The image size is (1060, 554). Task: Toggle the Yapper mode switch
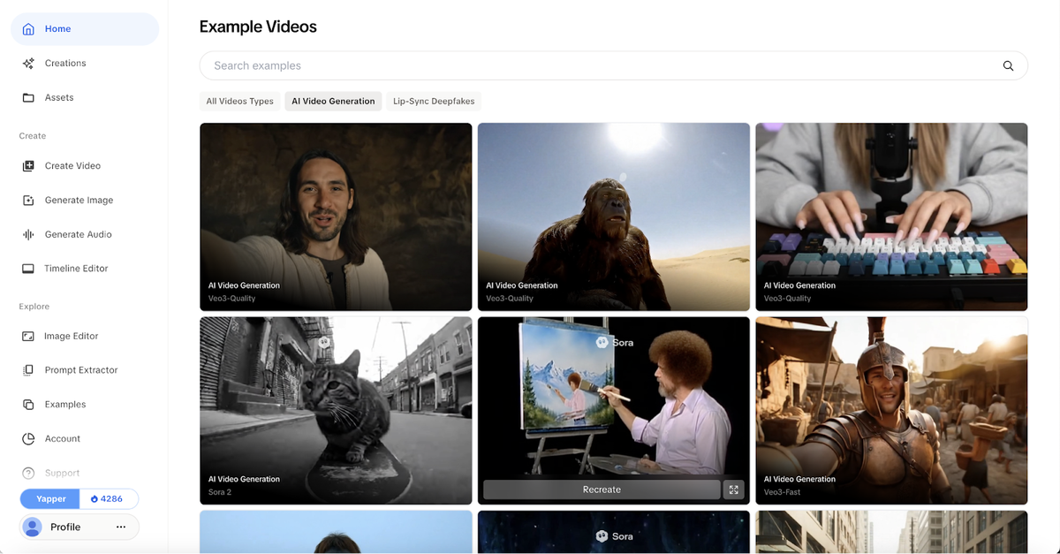point(49,498)
